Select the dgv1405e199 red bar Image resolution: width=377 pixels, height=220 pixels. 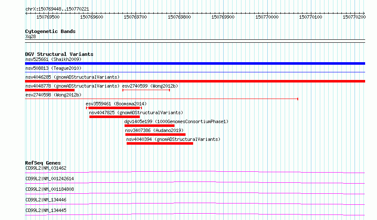(150, 126)
